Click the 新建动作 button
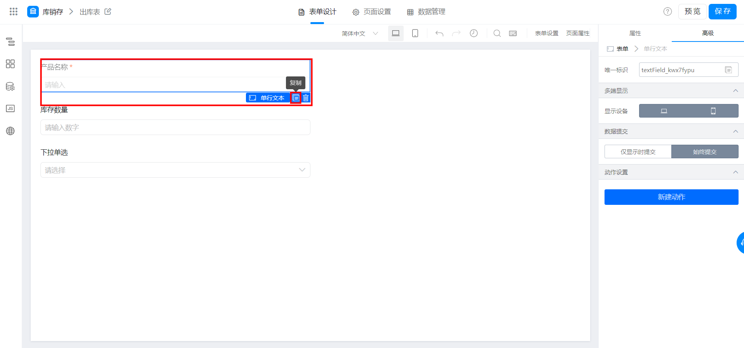This screenshot has width=744, height=348. pos(671,197)
